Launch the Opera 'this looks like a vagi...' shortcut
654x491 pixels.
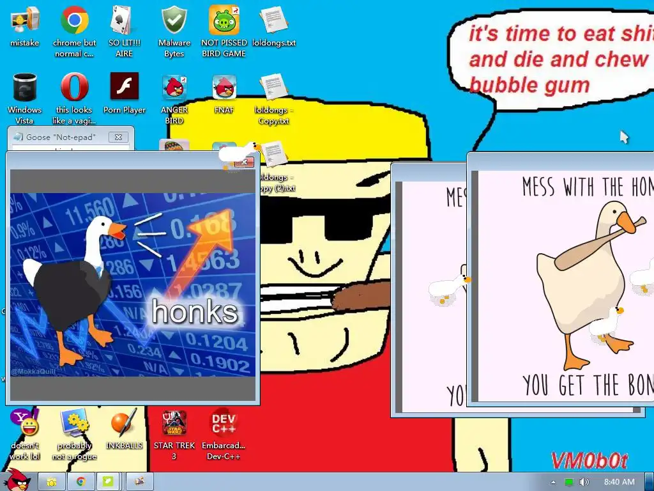pyautogui.click(x=74, y=98)
